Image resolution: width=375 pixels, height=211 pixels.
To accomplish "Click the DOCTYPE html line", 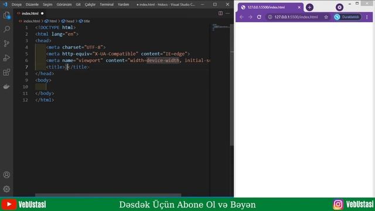I will (x=55, y=28).
